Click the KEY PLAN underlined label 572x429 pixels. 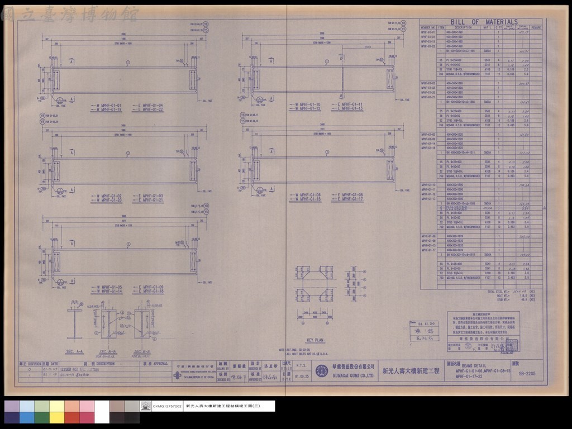(x=315, y=340)
